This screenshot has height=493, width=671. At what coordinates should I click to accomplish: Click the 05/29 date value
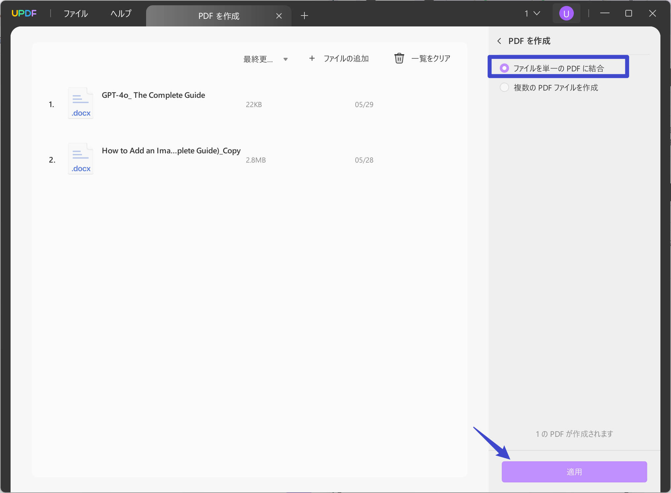point(364,105)
